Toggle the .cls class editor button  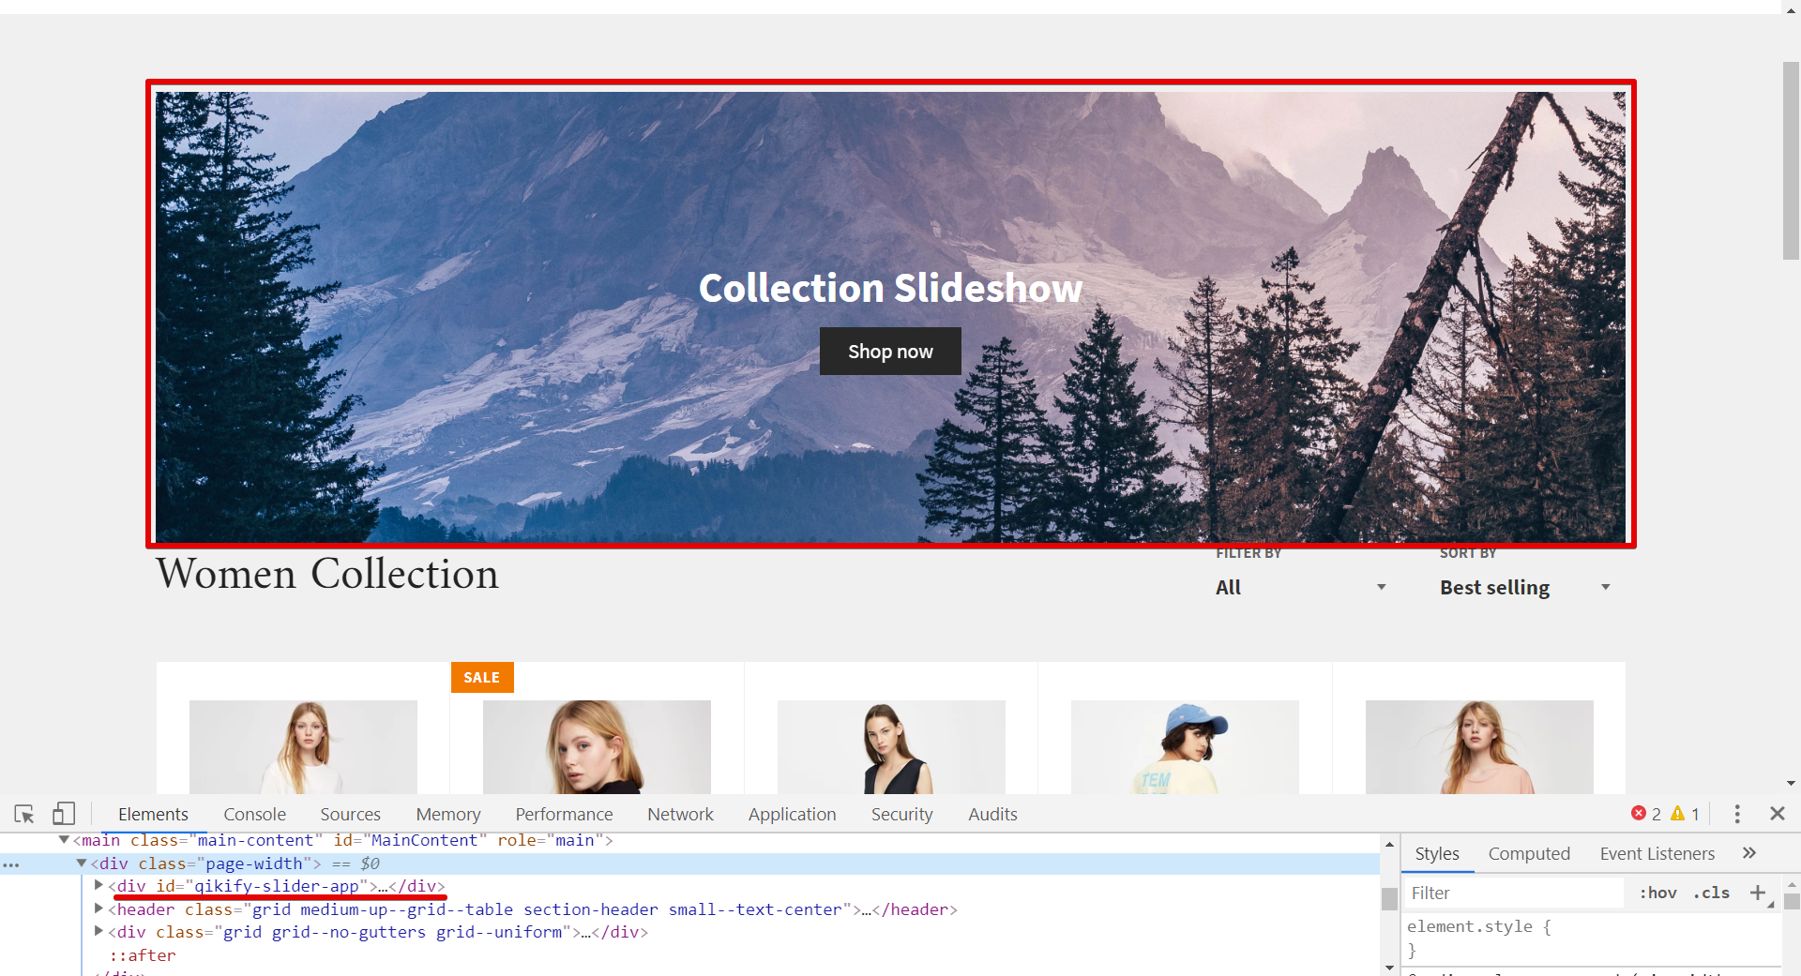[1712, 893]
